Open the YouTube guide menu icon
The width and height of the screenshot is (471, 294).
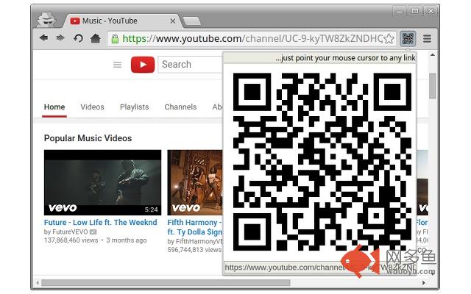(x=118, y=65)
